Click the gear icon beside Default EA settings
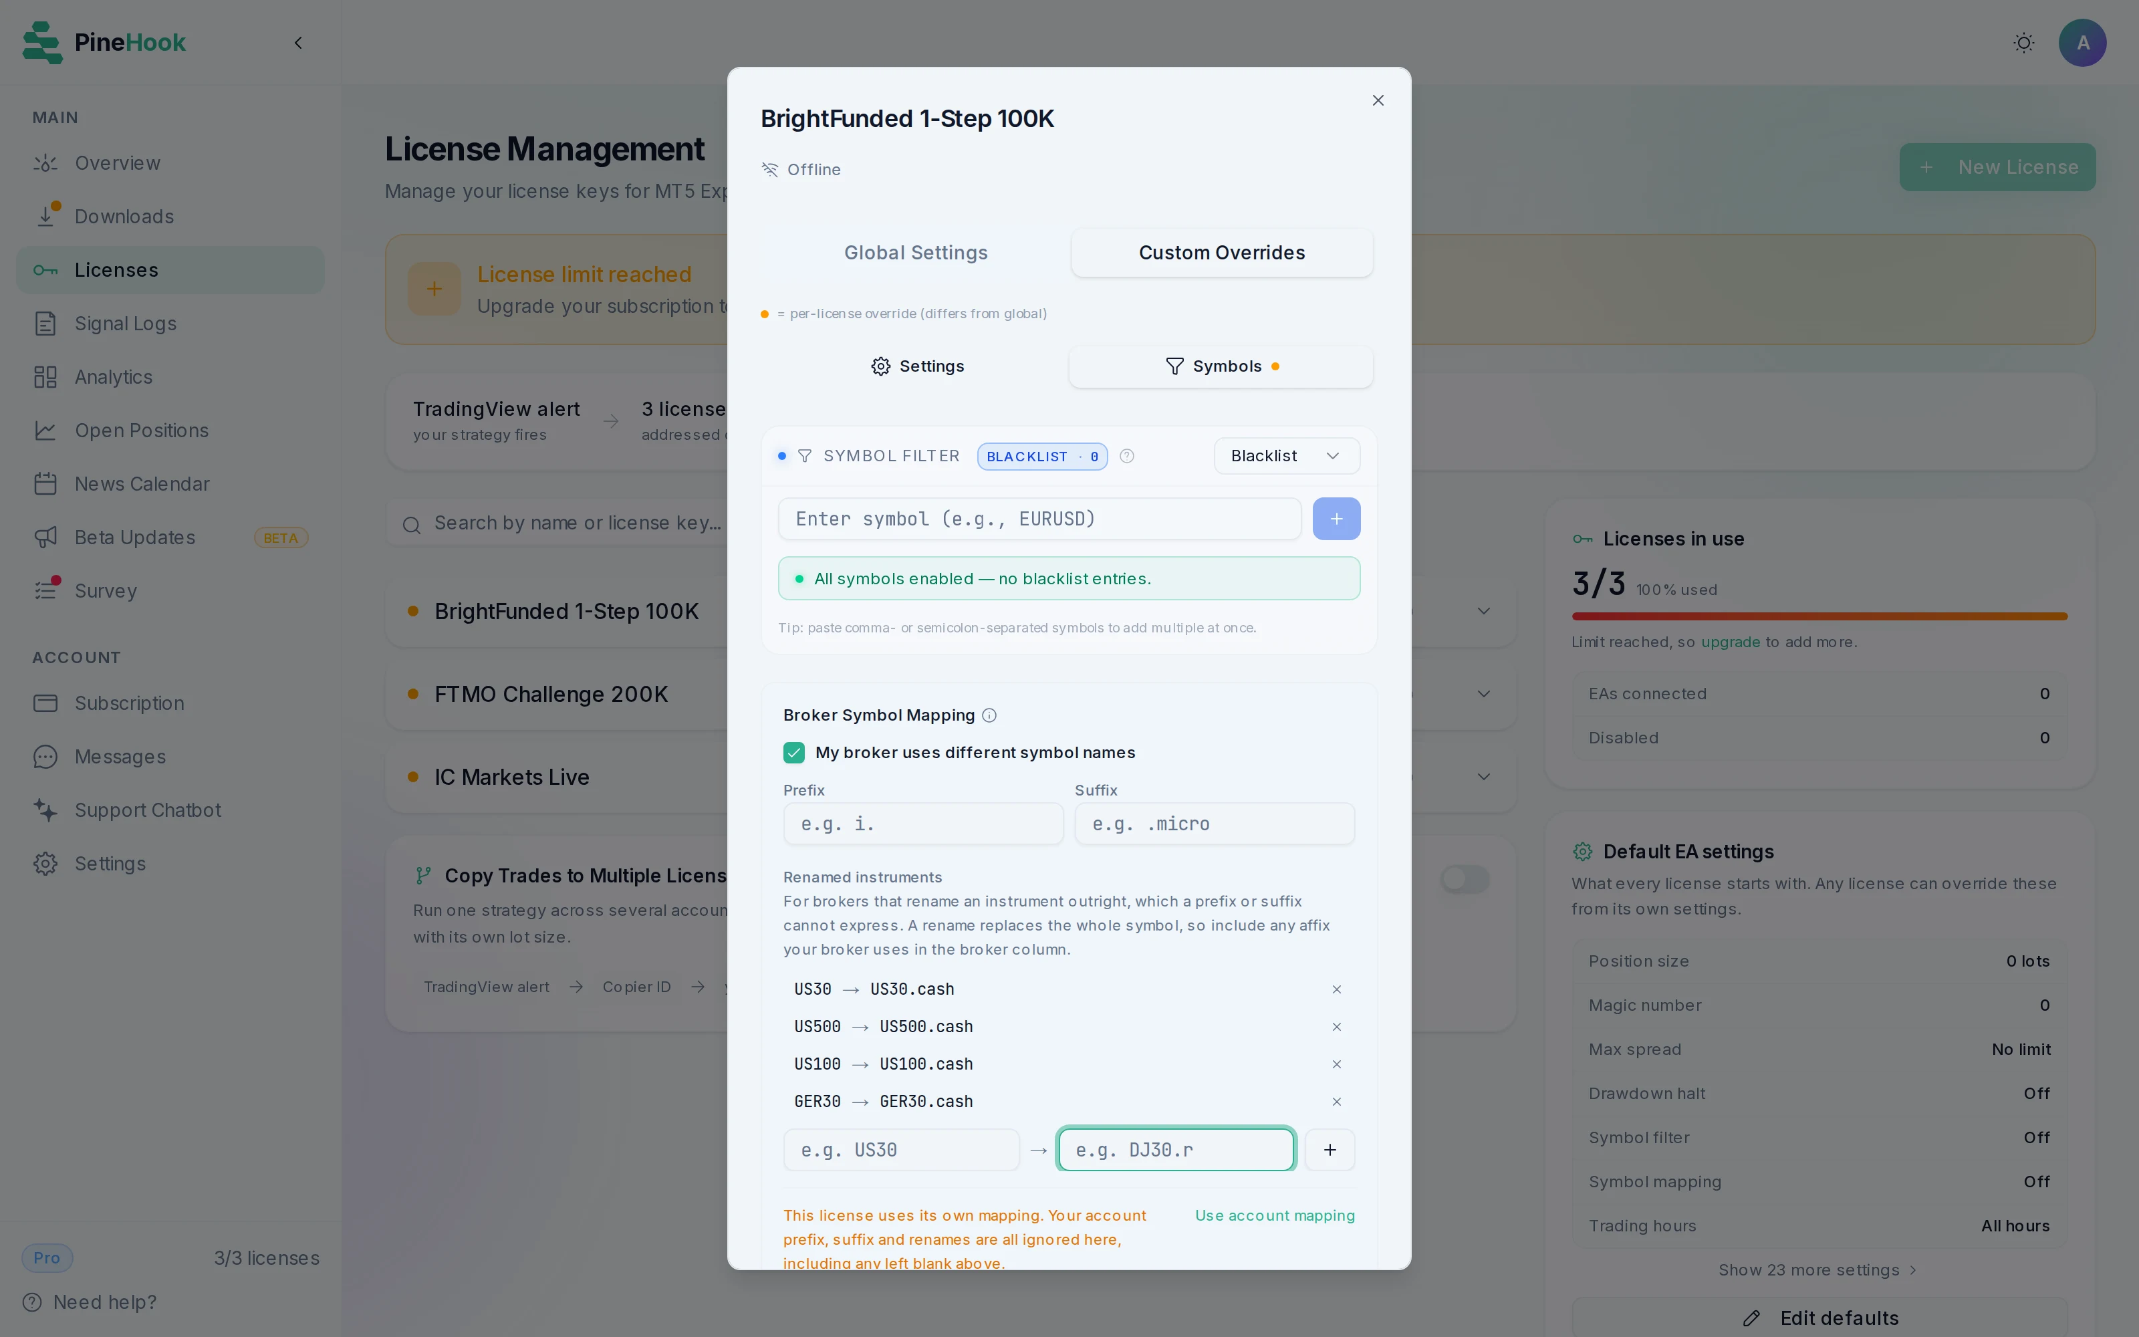2139x1337 pixels. pos(1582,852)
